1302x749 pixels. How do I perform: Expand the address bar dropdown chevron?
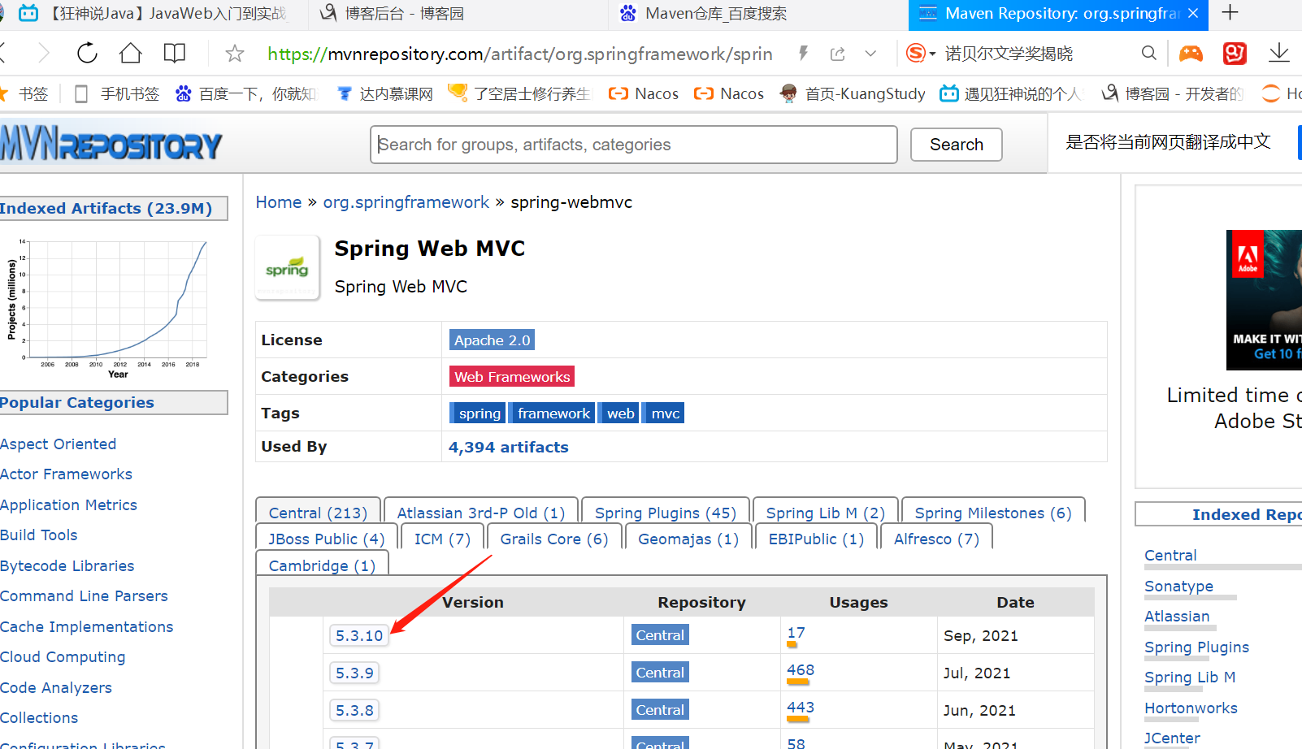870,54
